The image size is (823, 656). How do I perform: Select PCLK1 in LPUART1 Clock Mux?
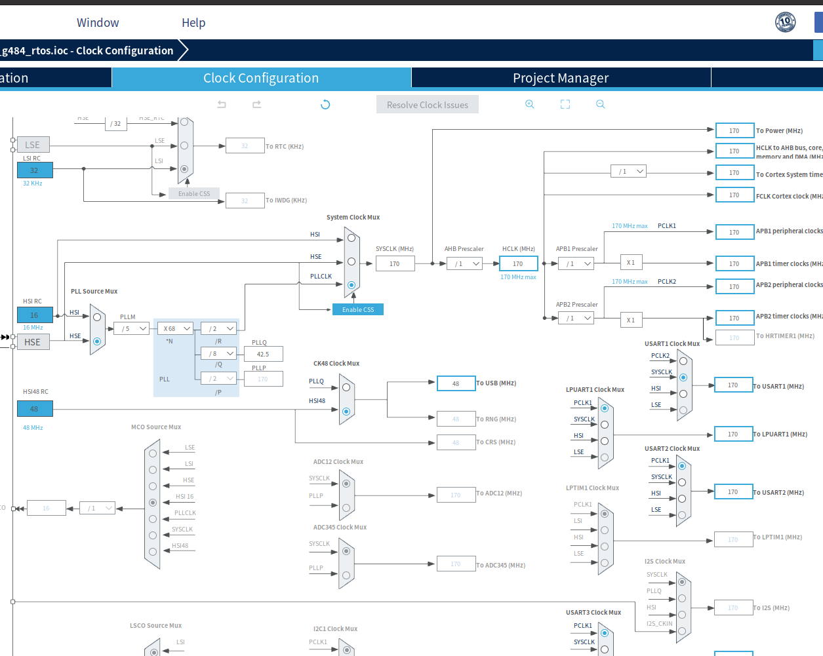tap(605, 408)
